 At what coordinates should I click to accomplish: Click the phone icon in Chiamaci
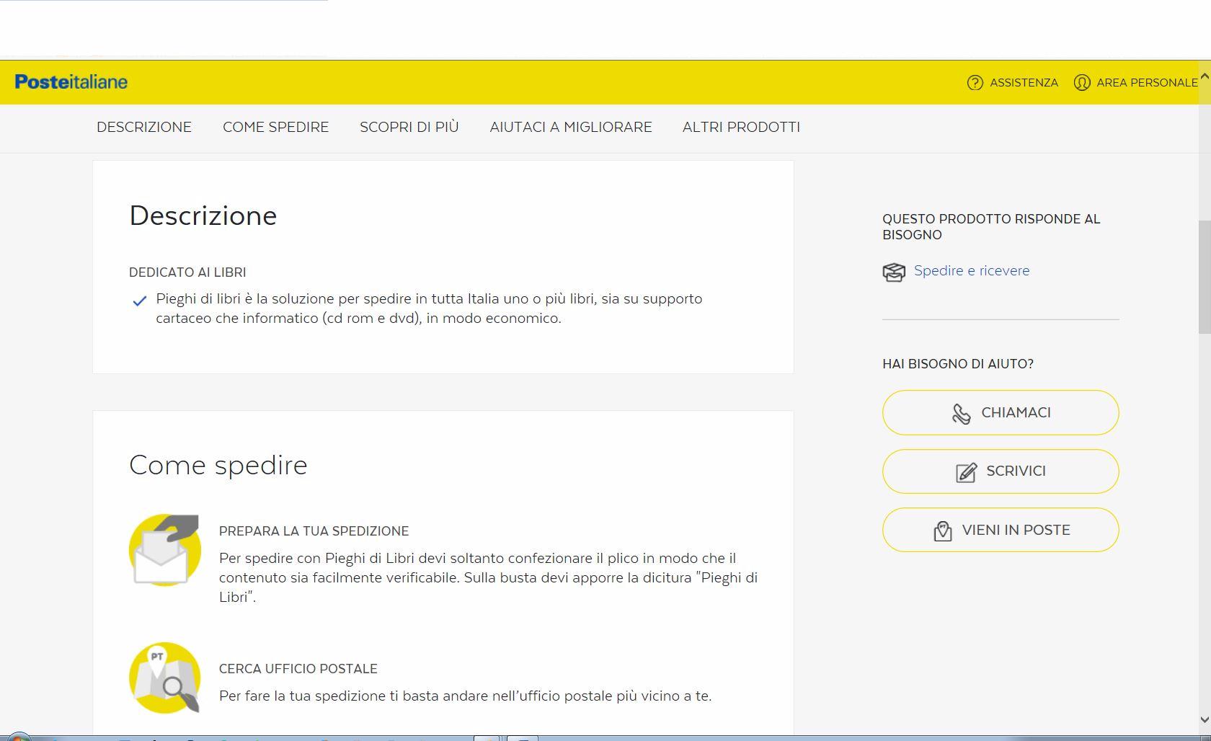pyautogui.click(x=961, y=414)
